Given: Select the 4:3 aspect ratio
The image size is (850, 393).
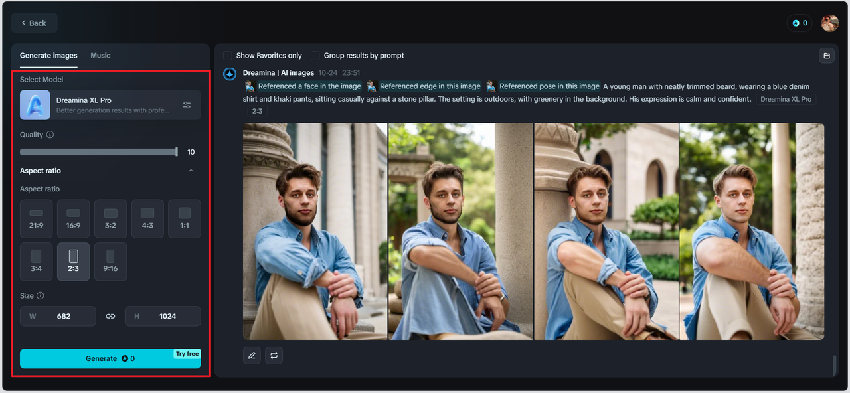Looking at the screenshot, I should pos(147,218).
